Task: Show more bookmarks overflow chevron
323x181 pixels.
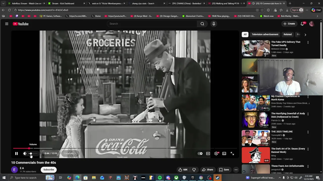Action: tap(317, 16)
